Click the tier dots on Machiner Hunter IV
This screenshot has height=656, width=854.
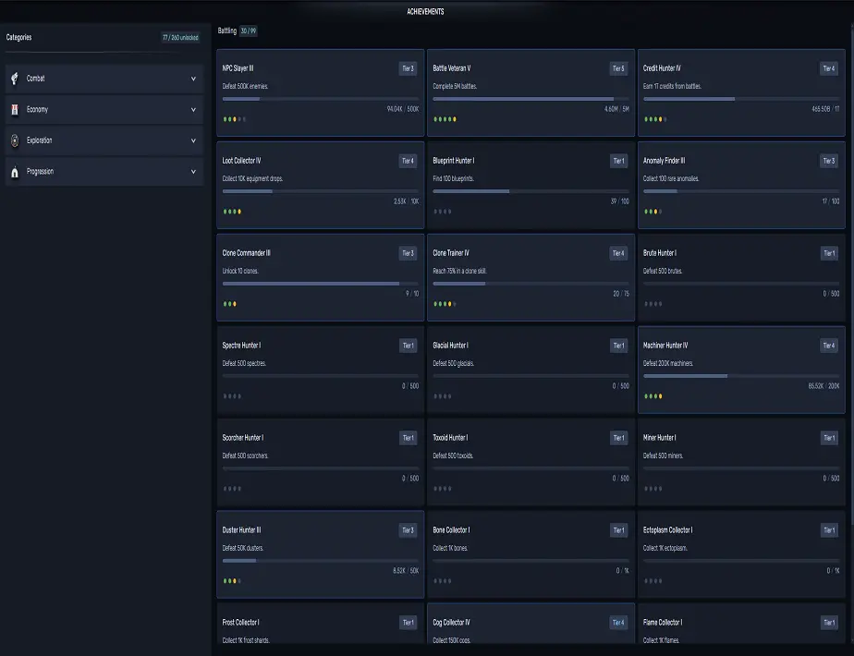653,395
